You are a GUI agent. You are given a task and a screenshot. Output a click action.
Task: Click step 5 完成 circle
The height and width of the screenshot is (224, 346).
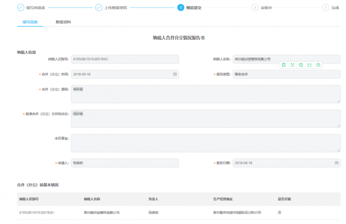tap(326, 8)
